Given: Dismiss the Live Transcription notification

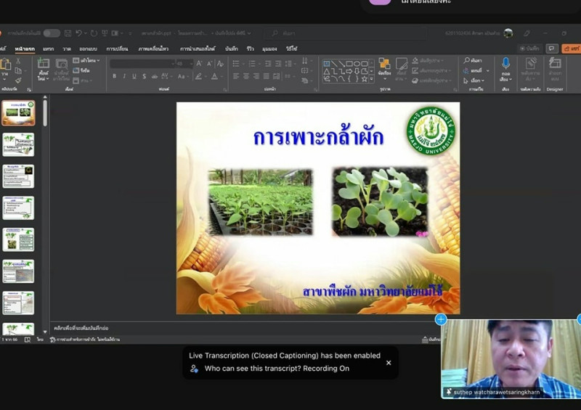Looking at the screenshot, I should click(388, 363).
